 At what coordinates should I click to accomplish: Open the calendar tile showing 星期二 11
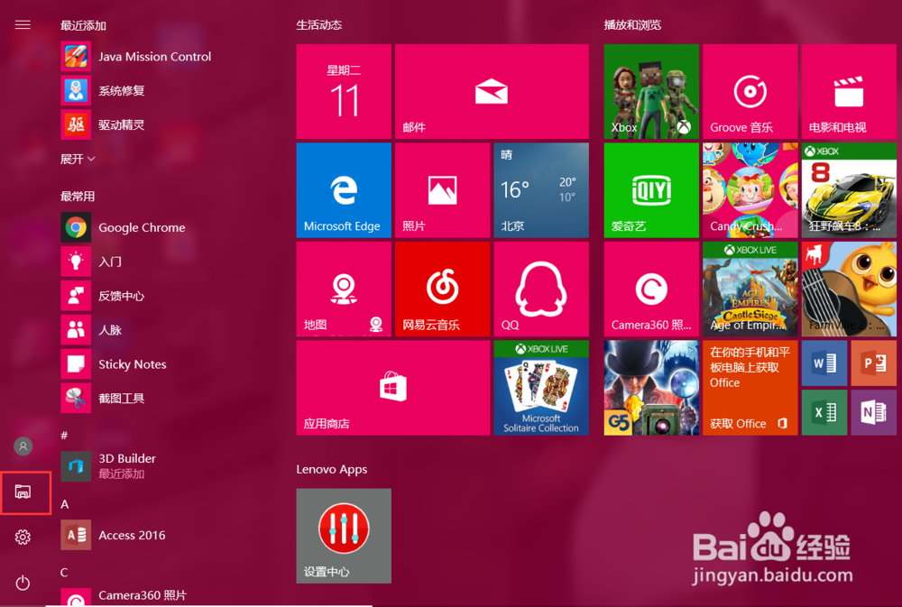click(344, 91)
